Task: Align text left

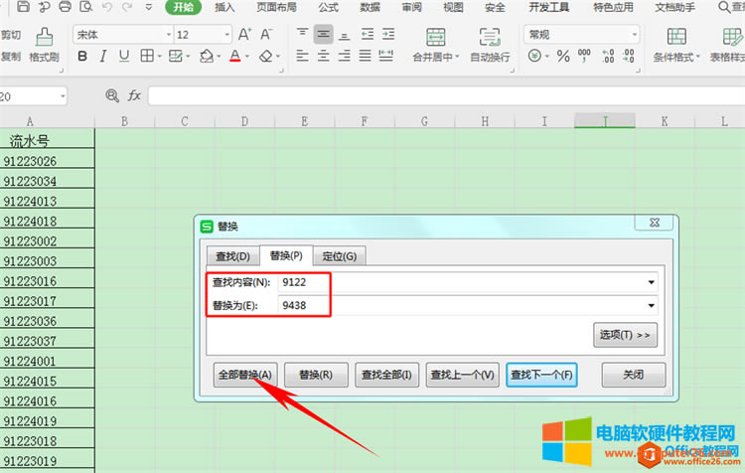Action: 302,56
